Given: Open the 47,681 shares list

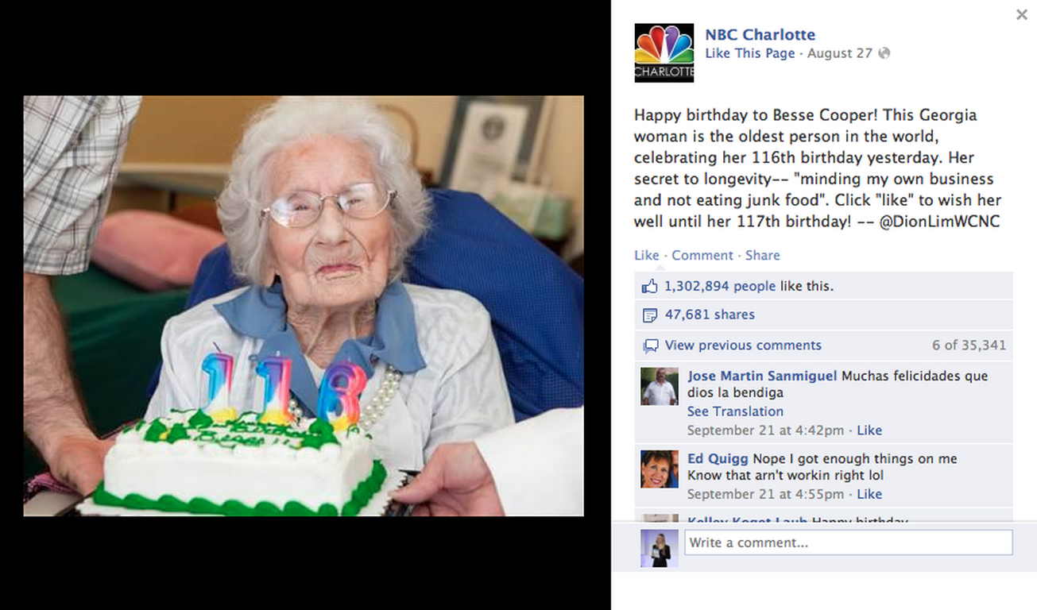Looking at the screenshot, I should click(710, 315).
